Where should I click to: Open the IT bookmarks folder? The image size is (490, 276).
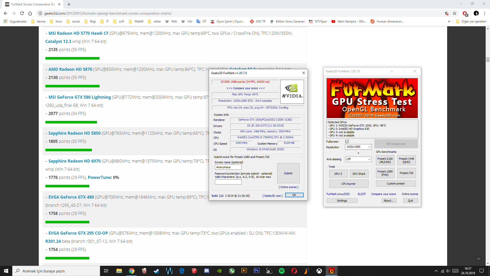tap(105, 21)
